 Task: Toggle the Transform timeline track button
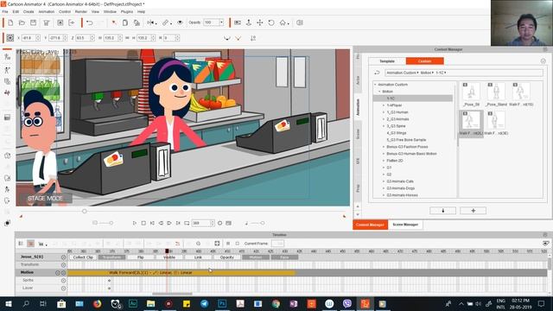pos(111,257)
